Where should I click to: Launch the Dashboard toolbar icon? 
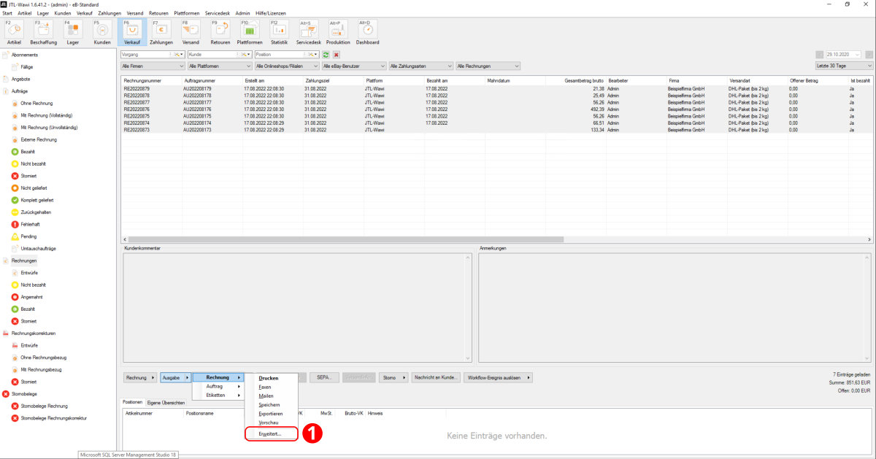pyautogui.click(x=368, y=31)
